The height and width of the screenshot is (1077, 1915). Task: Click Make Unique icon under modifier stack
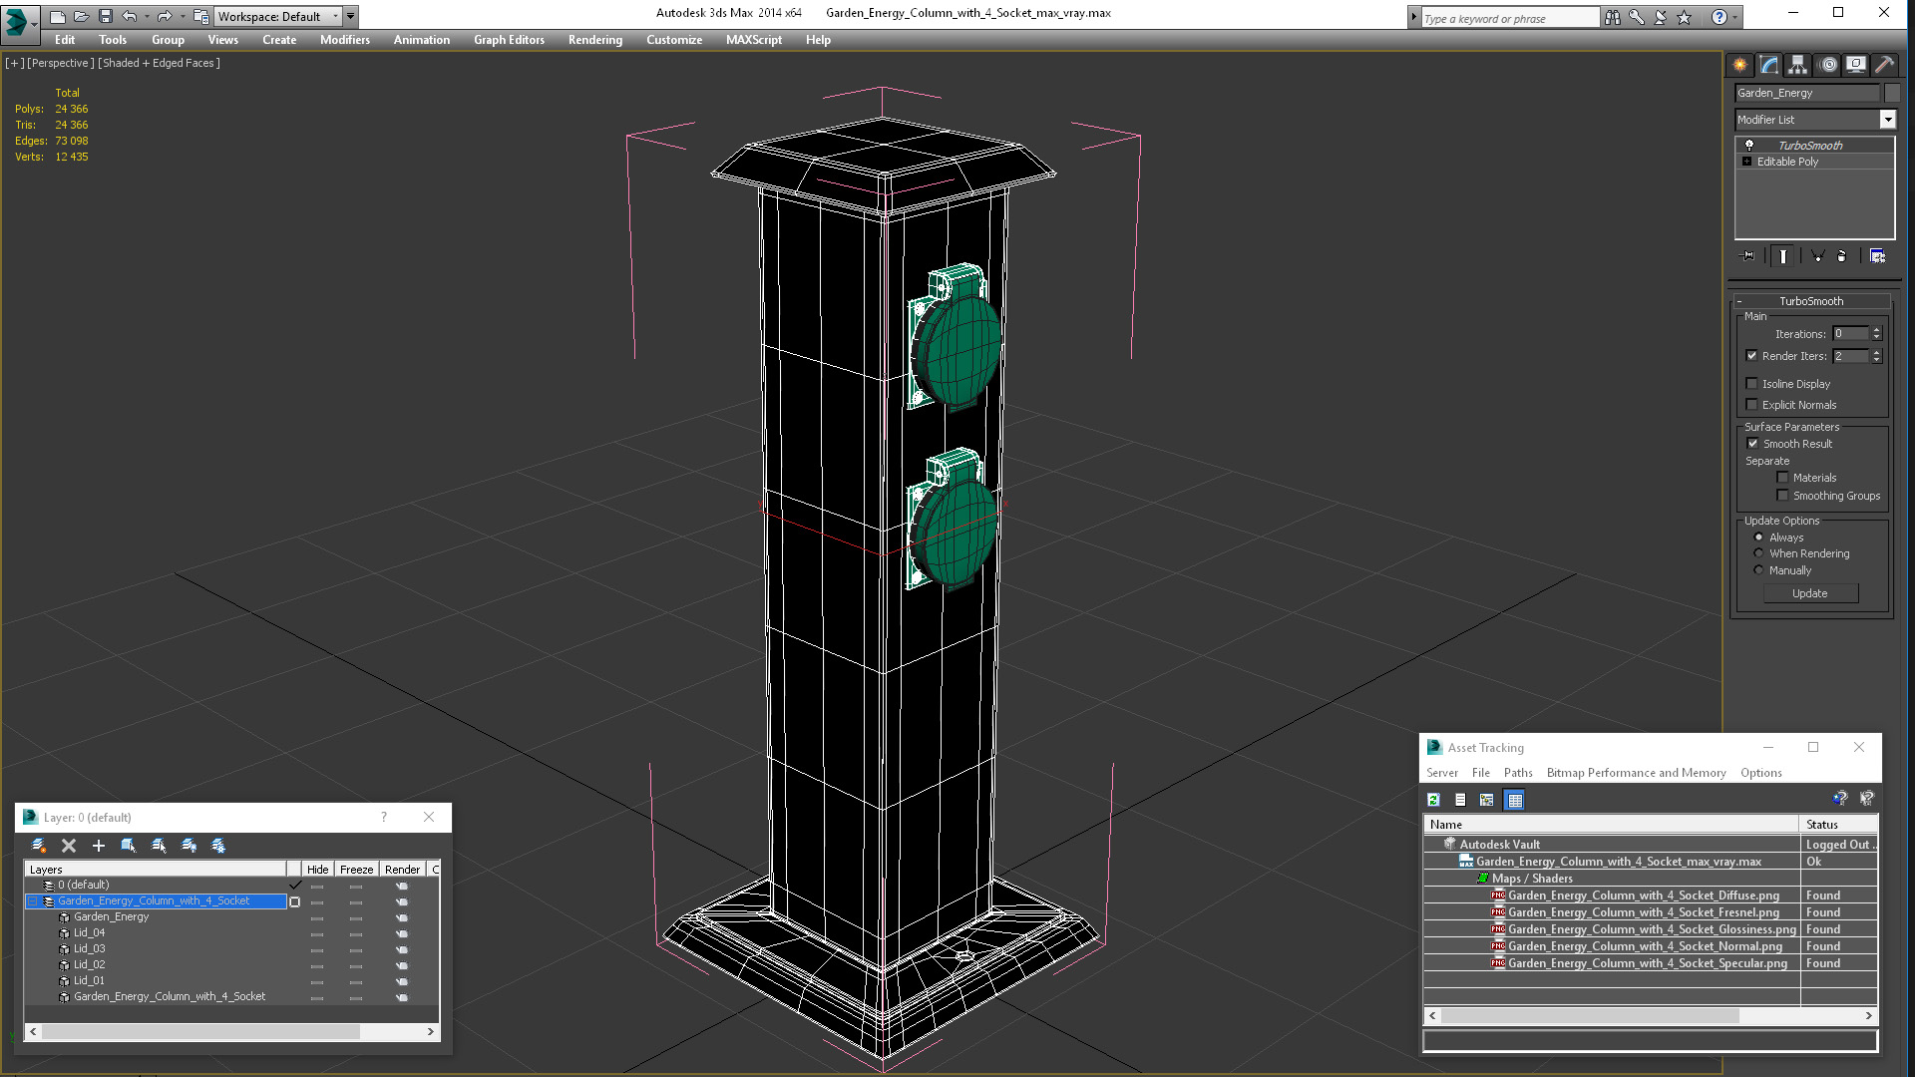1817,256
